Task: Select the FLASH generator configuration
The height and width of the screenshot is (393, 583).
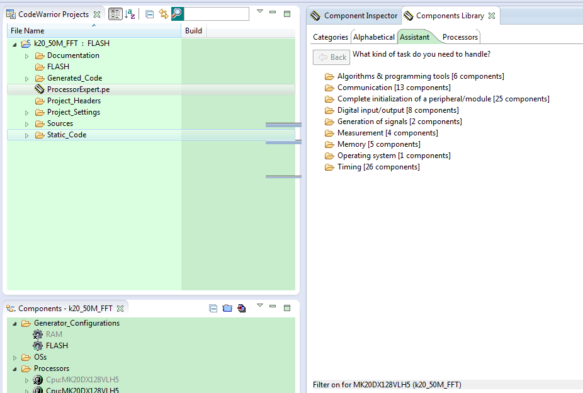Action: (x=57, y=346)
